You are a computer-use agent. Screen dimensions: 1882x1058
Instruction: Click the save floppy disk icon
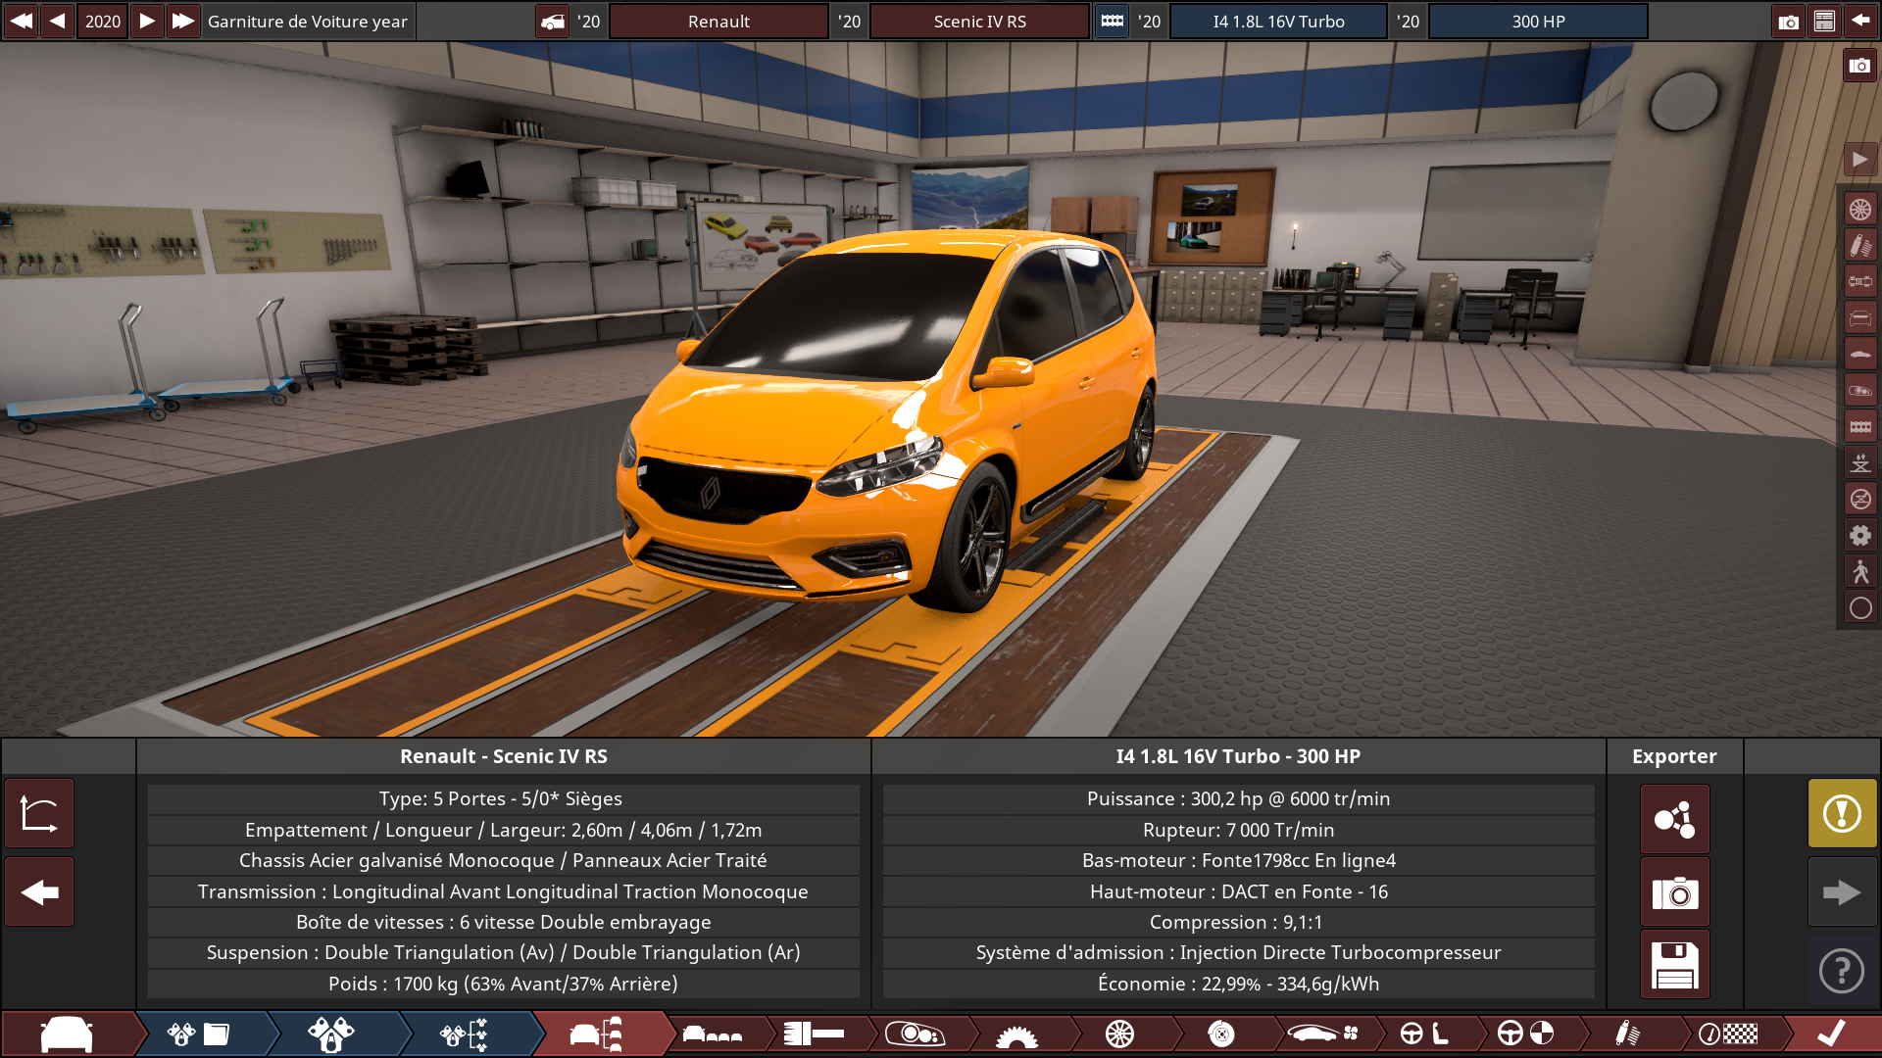[1674, 965]
